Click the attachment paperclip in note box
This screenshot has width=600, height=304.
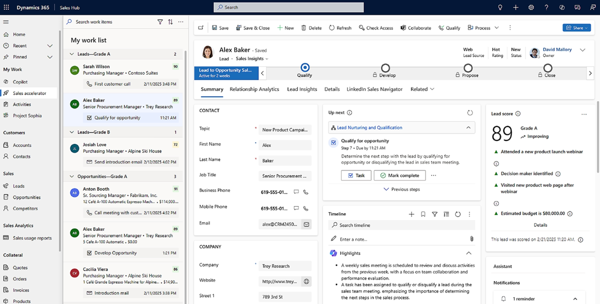click(x=471, y=239)
